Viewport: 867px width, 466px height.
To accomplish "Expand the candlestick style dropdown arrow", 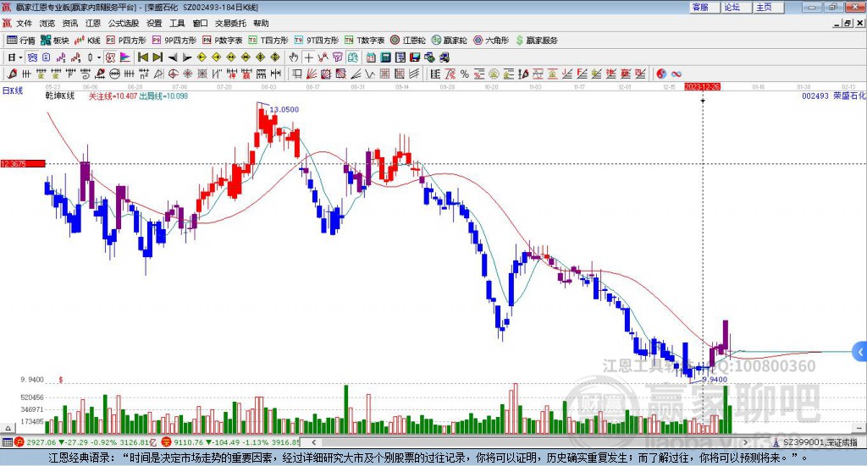I will coord(100,58).
